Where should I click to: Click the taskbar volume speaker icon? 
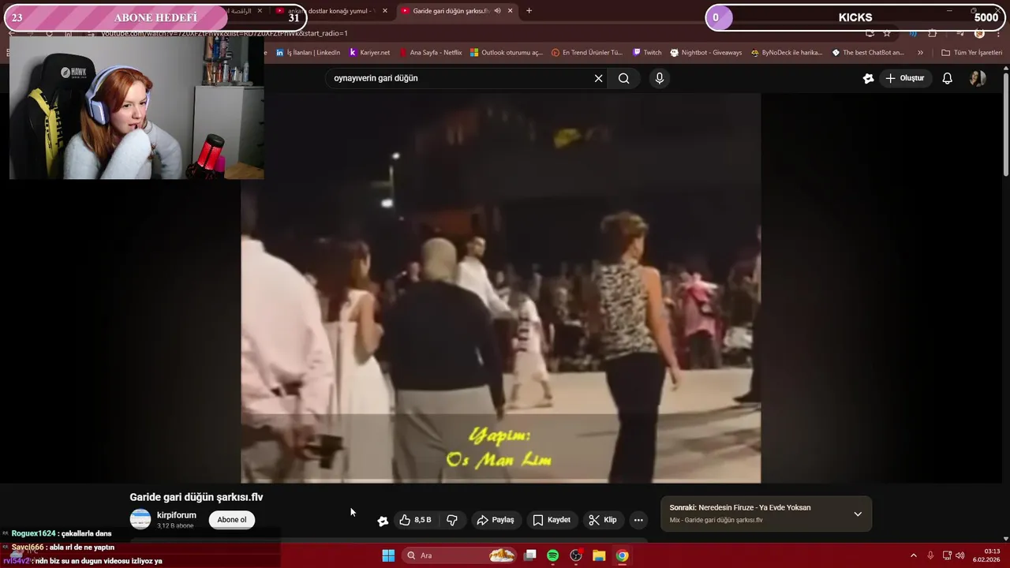[x=960, y=555]
